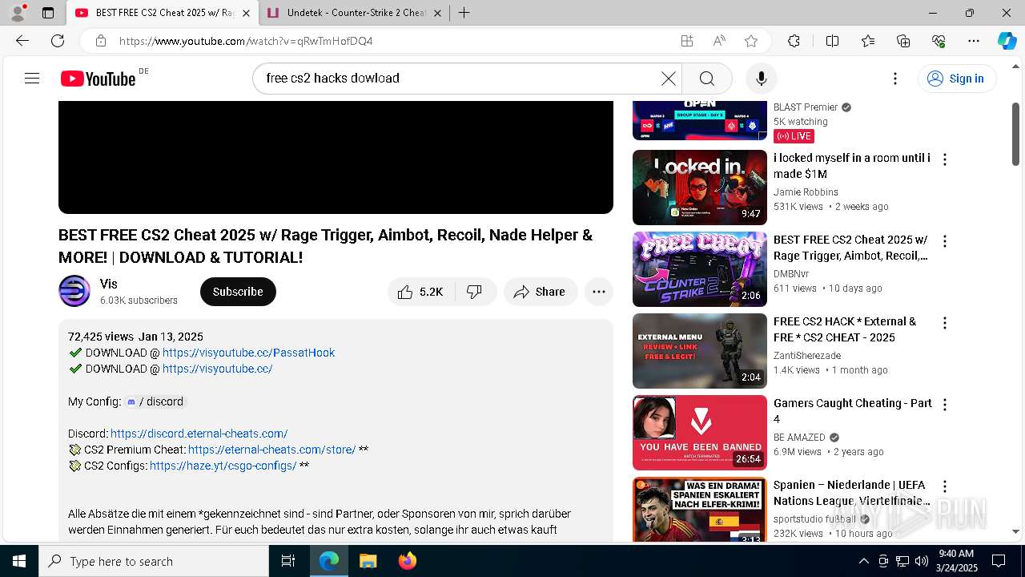Screen dimensions: 1025x577
Task: Open the DMBNvr Free Cheat video thumbnail
Action: [x=700, y=269]
